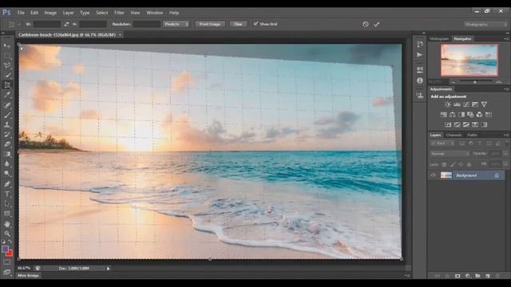Open the Info panel icon
This screenshot has height=287, width=511.
(x=420, y=81)
